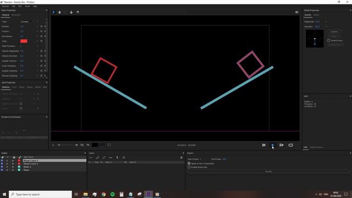The height and width of the screenshot is (198, 352).
Task: Add a pivot joint in Joints toolbar
Action: tap(97, 158)
